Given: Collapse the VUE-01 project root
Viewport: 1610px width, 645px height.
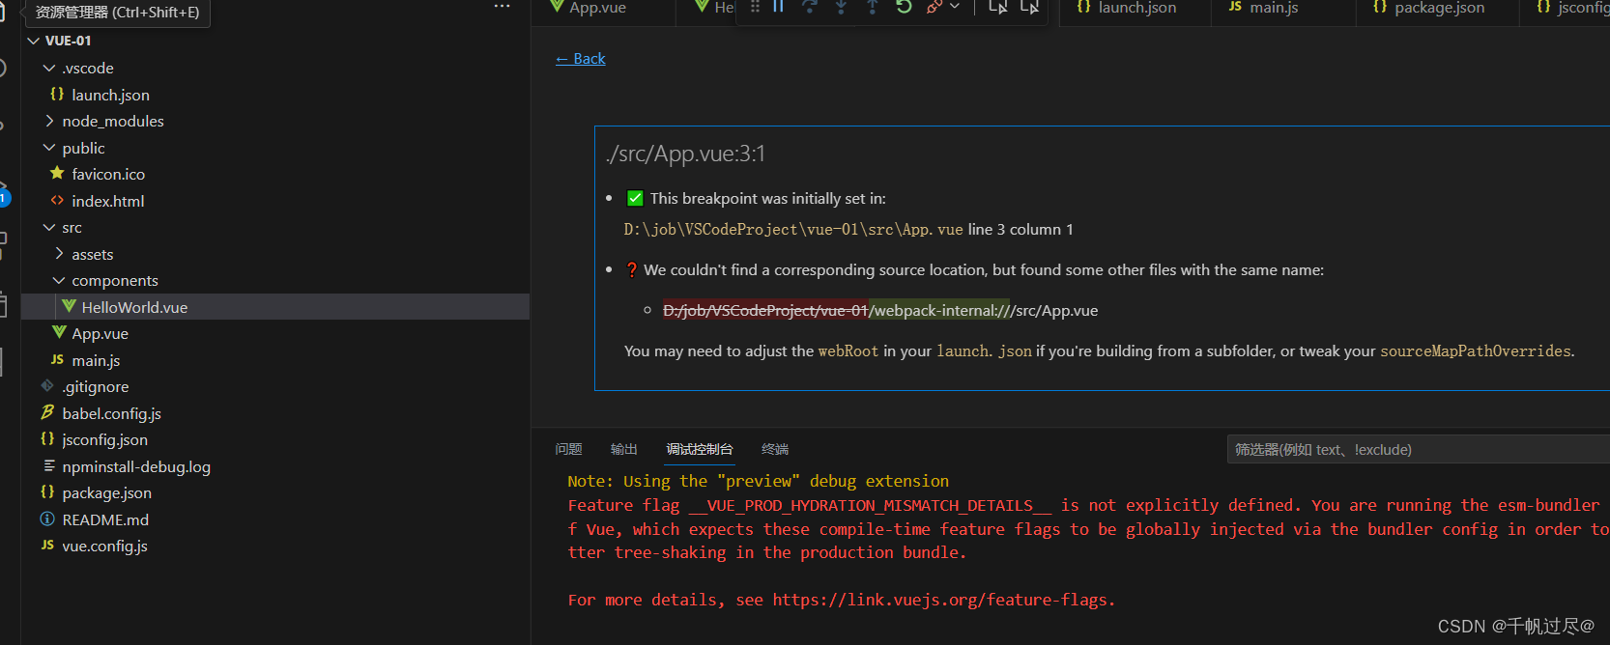Looking at the screenshot, I should pos(68,41).
